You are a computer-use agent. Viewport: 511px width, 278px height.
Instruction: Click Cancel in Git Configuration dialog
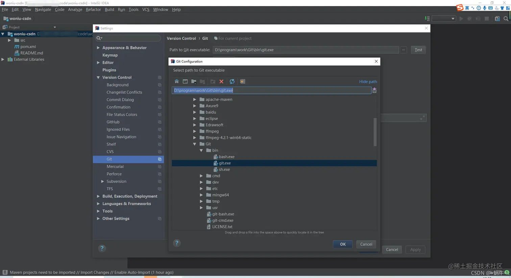[x=366, y=244]
